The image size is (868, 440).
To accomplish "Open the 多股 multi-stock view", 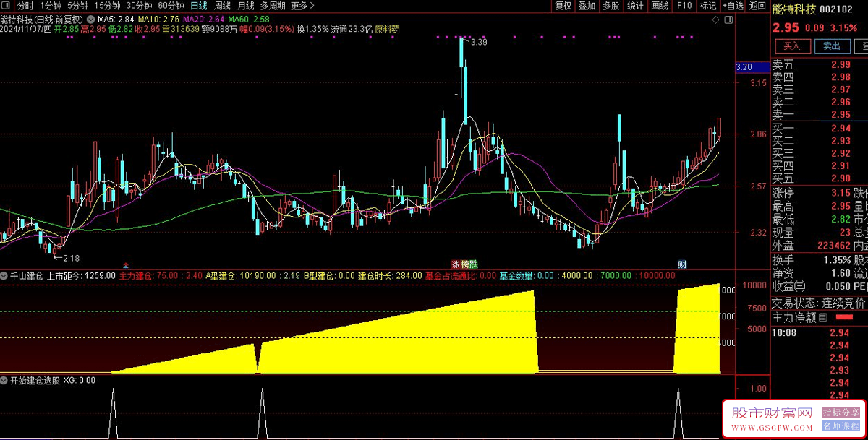I will (610, 6).
